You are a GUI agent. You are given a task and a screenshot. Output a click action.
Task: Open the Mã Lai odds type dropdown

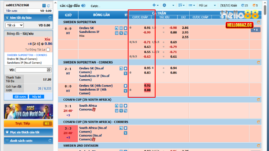pyautogui.click(x=206, y=5)
